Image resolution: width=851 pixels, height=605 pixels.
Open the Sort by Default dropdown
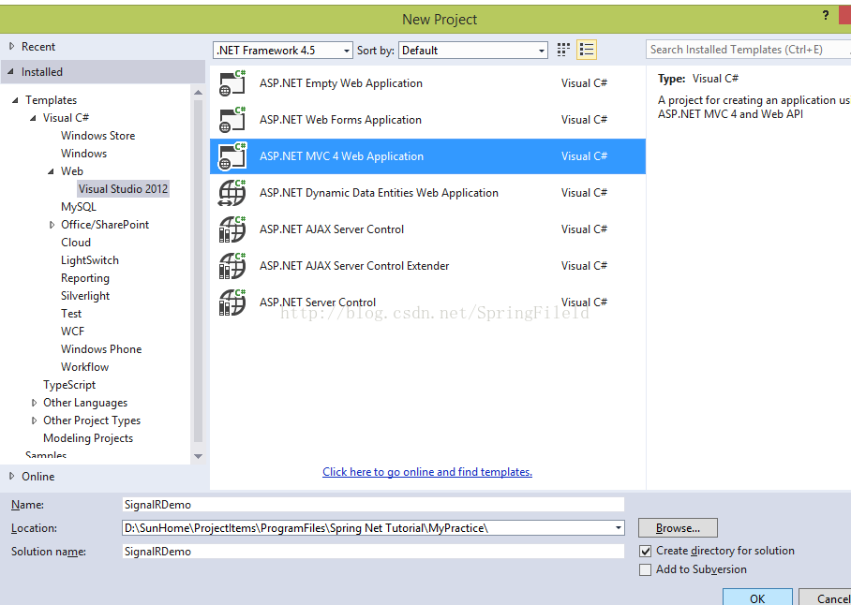point(472,51)
